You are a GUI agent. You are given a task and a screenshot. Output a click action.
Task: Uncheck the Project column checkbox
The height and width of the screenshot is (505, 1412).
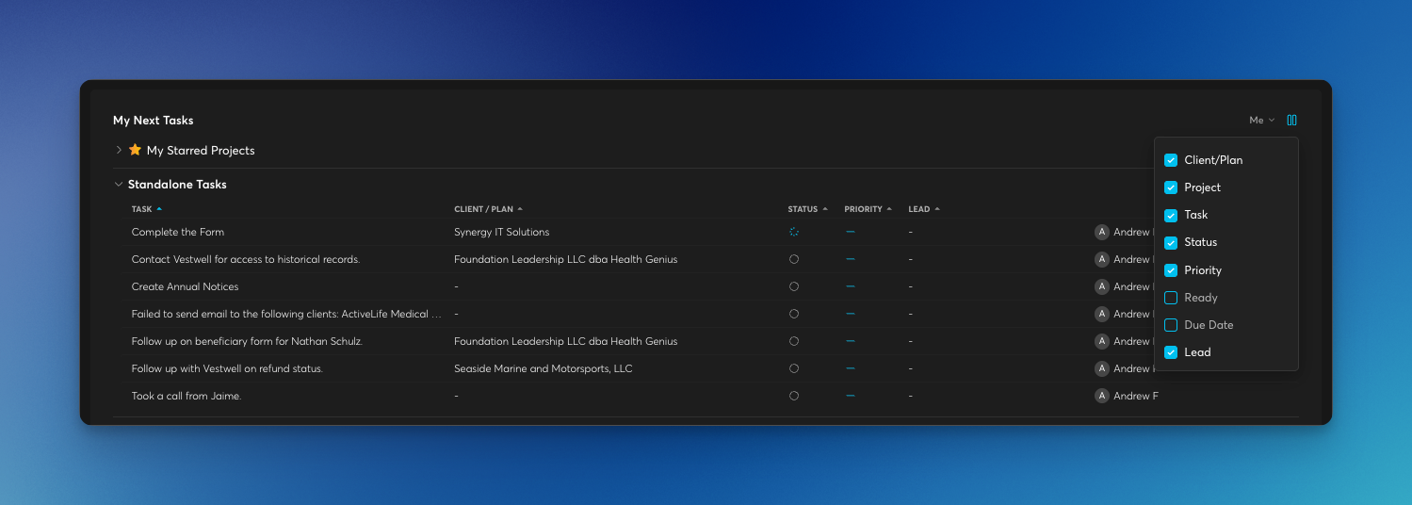pyautogui.click(x=1171, y=187)
